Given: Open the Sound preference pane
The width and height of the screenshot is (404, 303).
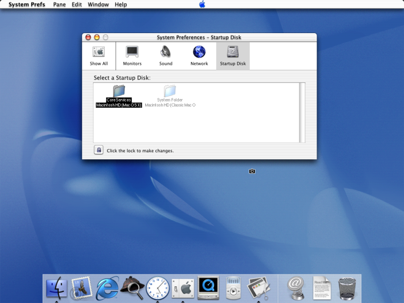Looking at the screenshot, I should pyautogui.click(x=166, y=55).
